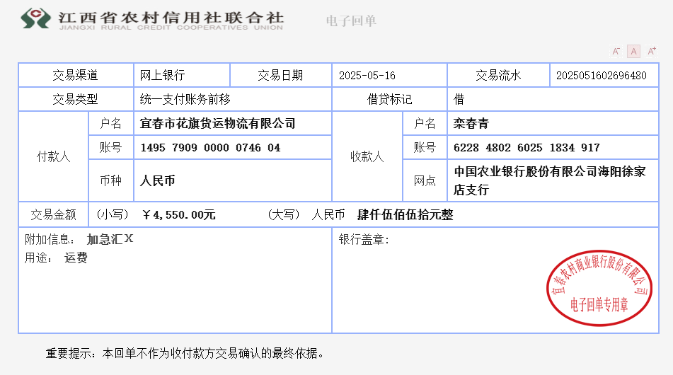Image resolution: width=673 pixels, height=375 pixels.
Task: Click the additional info 加急汇X
Action: point(110,239)
